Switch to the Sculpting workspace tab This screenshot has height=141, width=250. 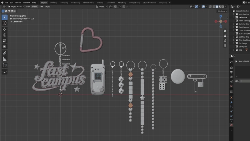coord(64,2)
